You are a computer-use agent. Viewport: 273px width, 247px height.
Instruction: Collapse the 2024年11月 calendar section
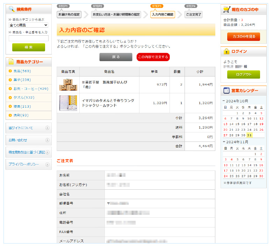pos(223,142)
